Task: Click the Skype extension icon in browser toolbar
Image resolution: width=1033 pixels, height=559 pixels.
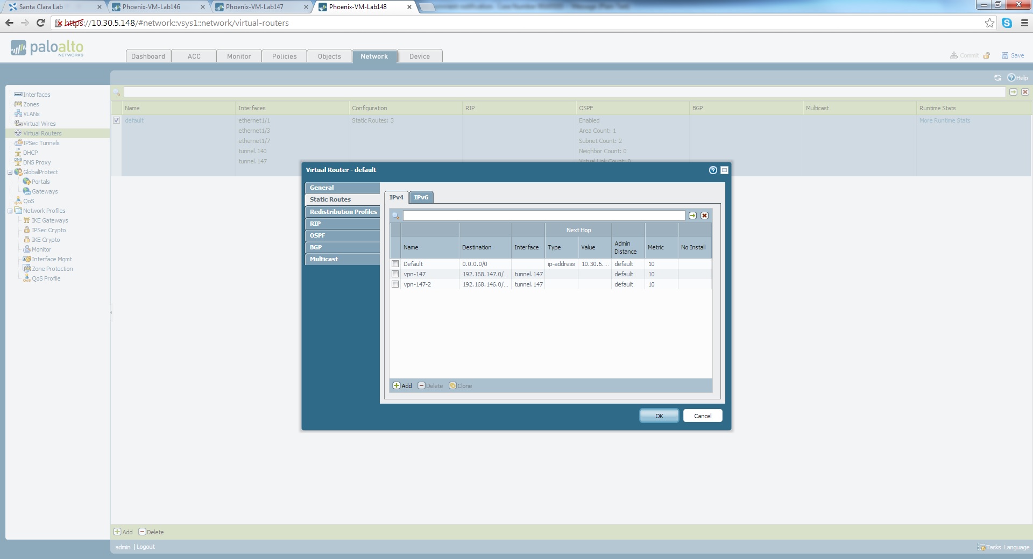Action: coord(1007,23)
